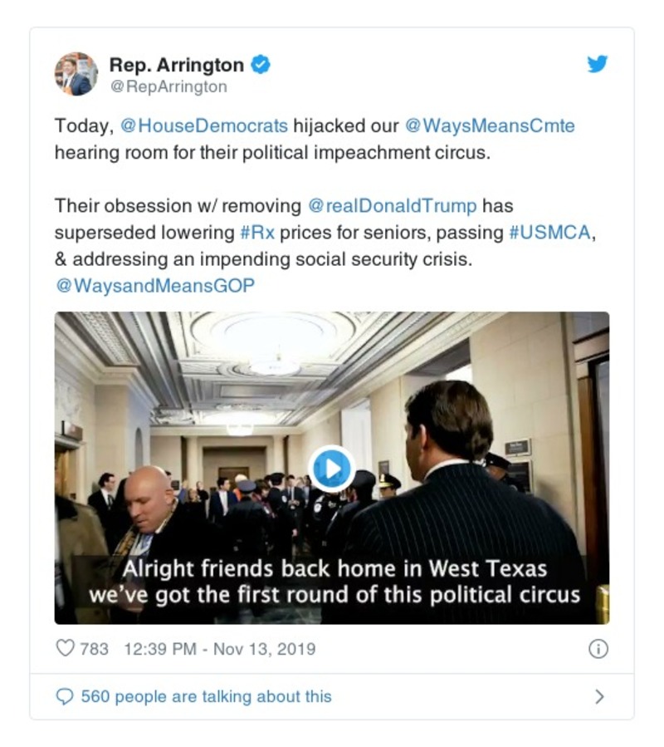Click the @RepArrington handle
Viewport: 664px width, 747px height.
pyautogui.click(x=168, y=86)
